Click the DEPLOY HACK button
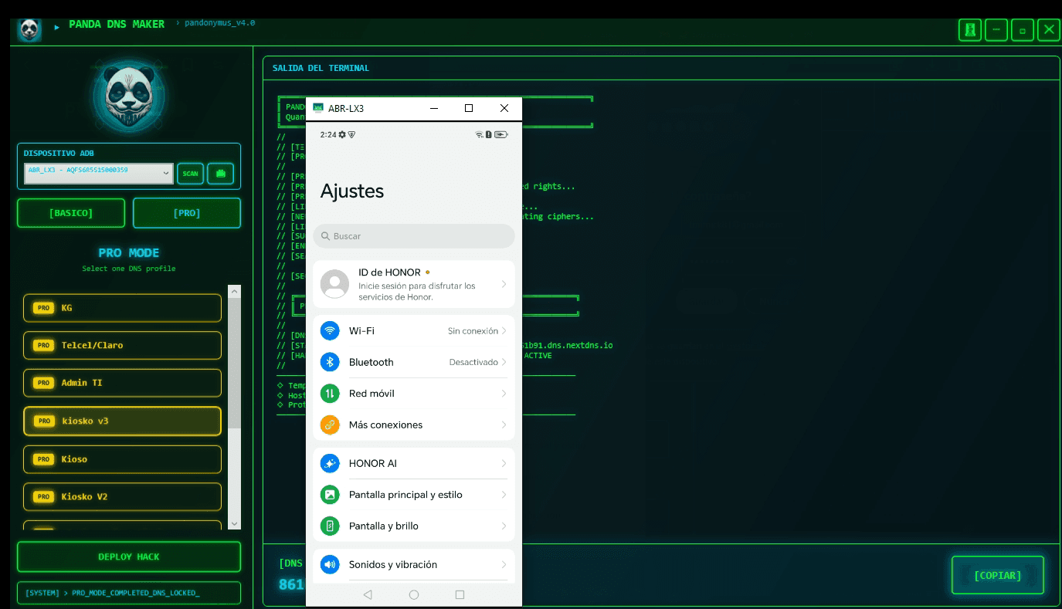This screenshot has height=609, width=1062. (x=129, y=557)
